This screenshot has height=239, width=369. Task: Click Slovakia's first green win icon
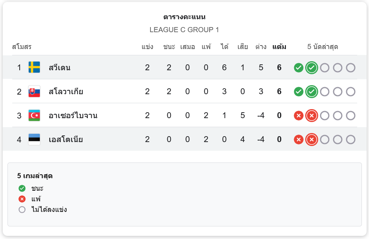point(299,91)
